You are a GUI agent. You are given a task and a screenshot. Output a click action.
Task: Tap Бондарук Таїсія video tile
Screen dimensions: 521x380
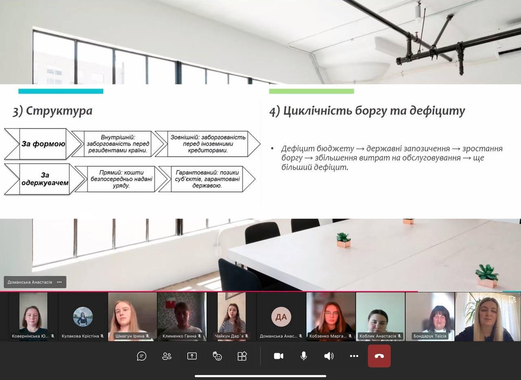point(430,317)
